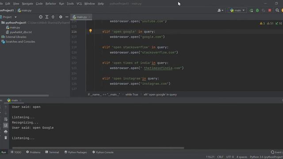Click 'while True' in the code breadcrumb

pos(132,95)
